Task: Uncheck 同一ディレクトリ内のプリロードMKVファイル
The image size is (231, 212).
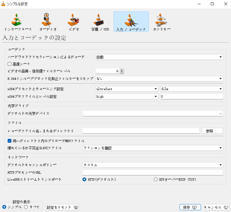Action: click(9, 141)
